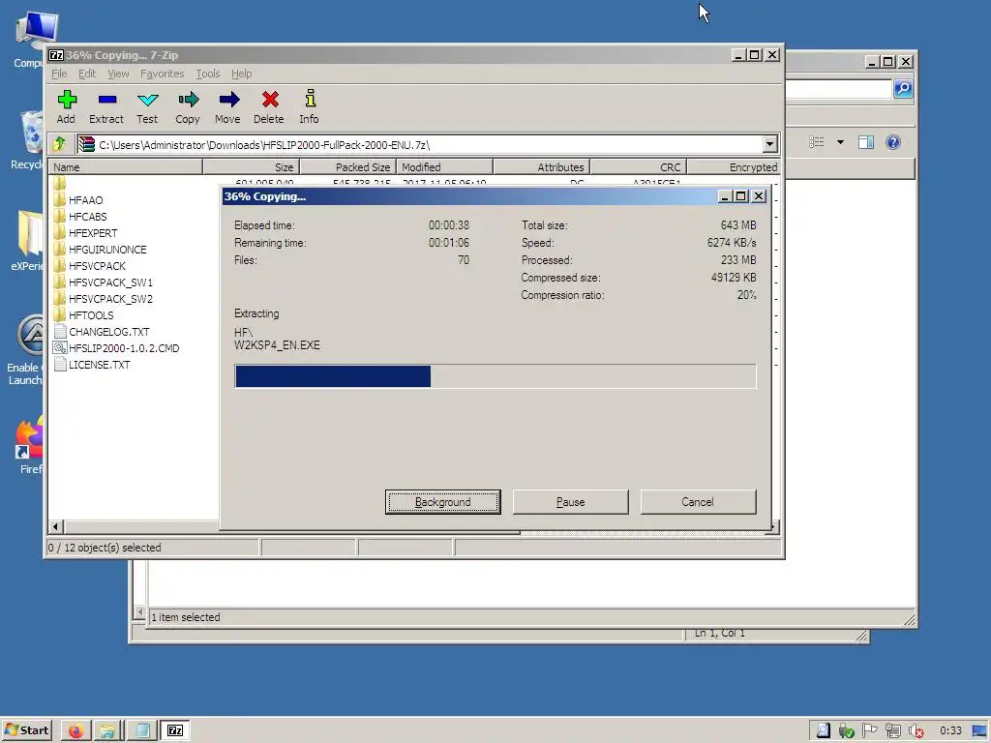Switch to 7-Zip taskbar button

pos(175,731)
